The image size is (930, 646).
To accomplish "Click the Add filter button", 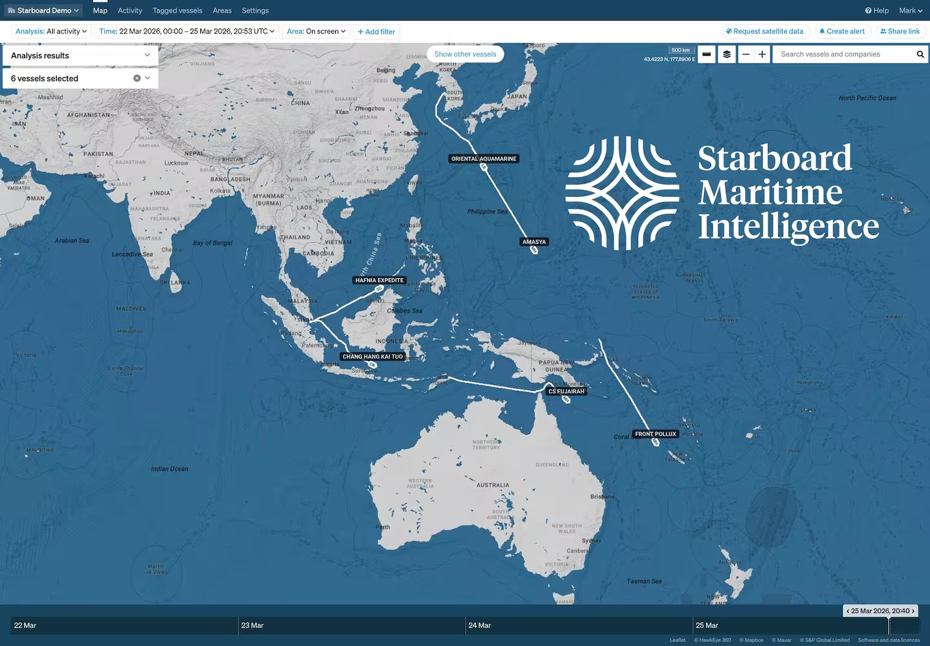I will click(377, 32).
